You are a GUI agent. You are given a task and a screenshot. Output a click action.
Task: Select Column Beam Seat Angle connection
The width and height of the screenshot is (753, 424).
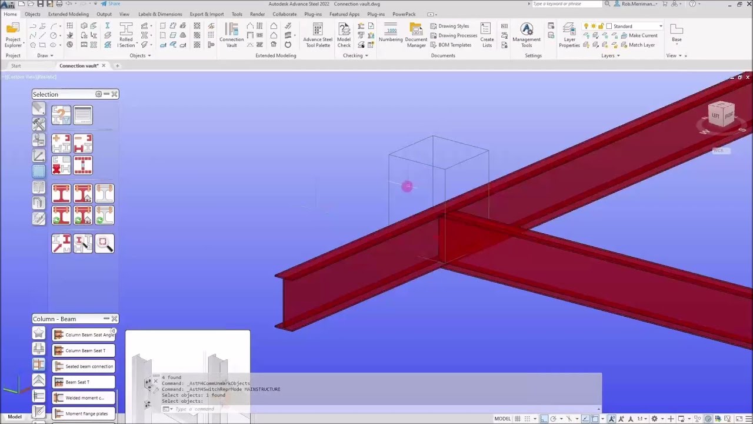[84, 334]
